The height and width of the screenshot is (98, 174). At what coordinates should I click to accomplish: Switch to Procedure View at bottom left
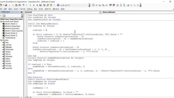(x=25, y=97)
